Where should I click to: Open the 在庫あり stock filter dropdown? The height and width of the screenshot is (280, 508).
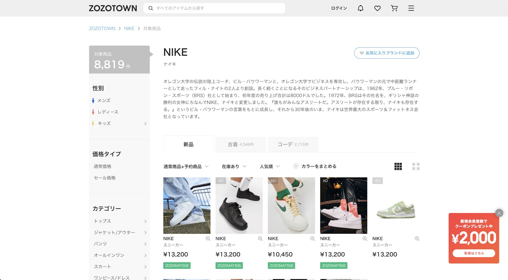pyautogui.click(x=234, y=166)
